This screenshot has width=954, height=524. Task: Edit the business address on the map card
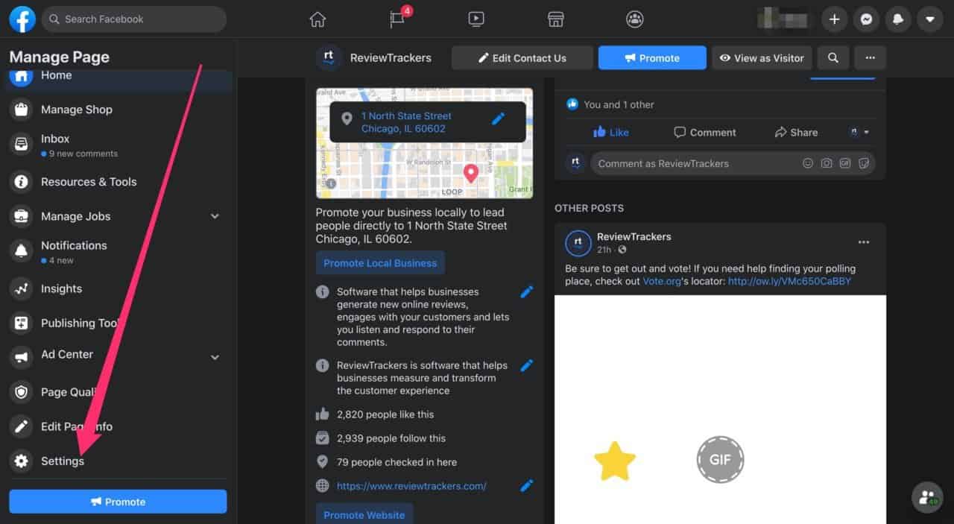[499, 118]
